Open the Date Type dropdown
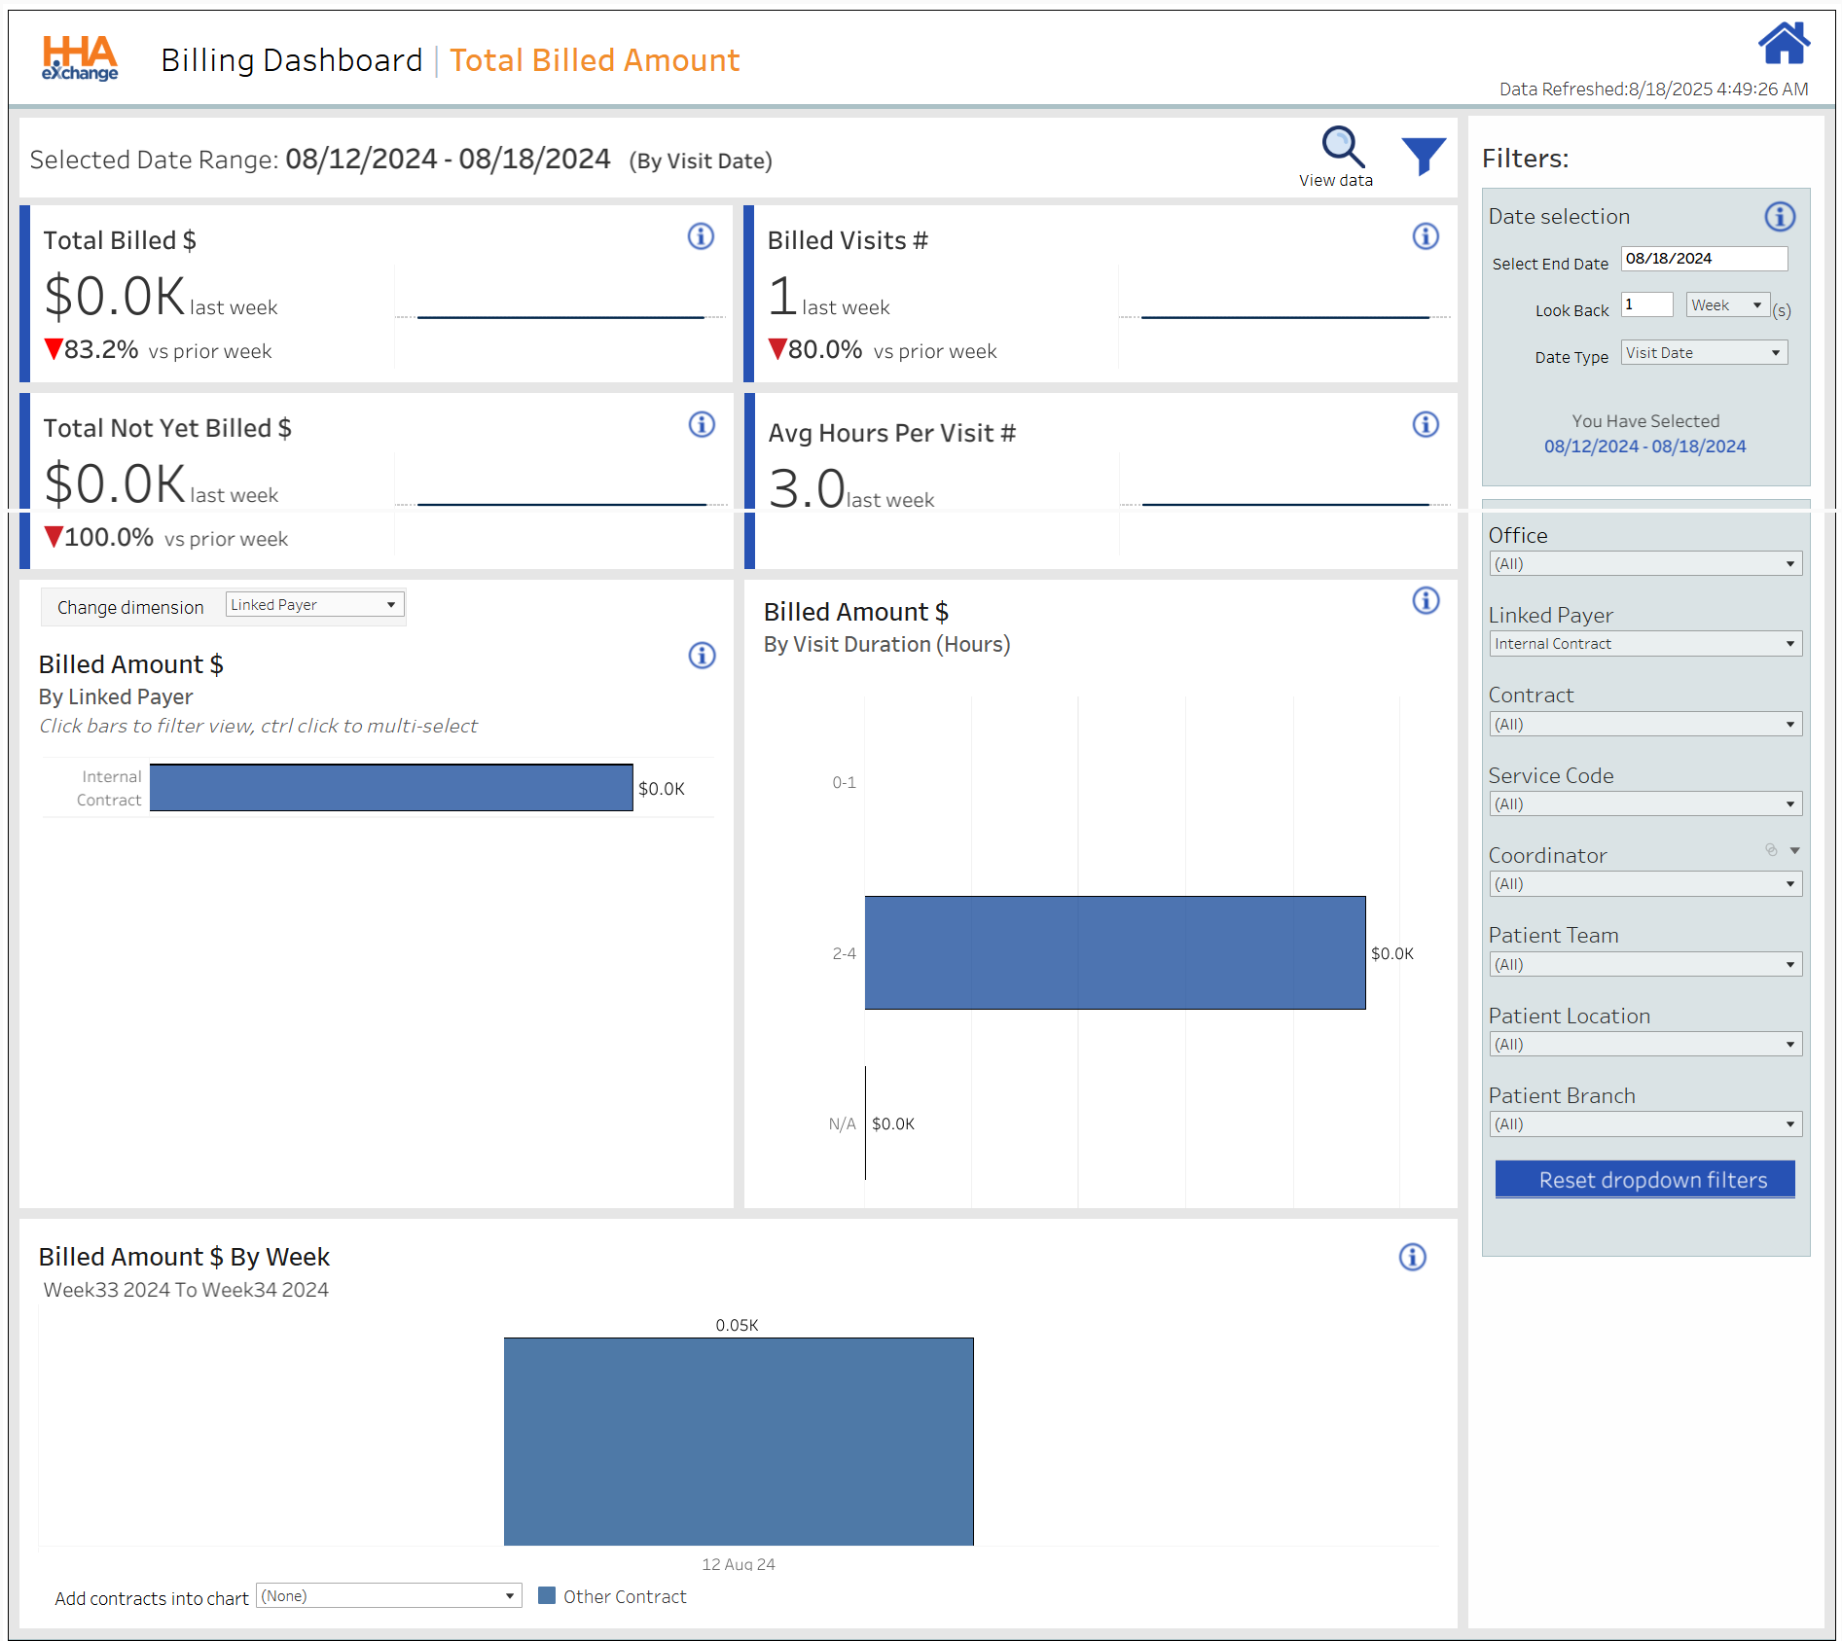 click(x=1703, y=352)
